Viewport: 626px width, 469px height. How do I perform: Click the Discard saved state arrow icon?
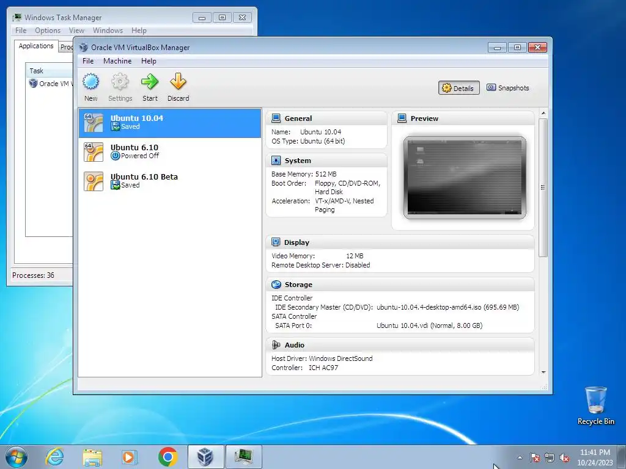pyautogui.click(x=178, y=81)
